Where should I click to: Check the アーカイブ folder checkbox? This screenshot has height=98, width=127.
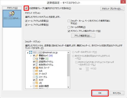(34, 74)
